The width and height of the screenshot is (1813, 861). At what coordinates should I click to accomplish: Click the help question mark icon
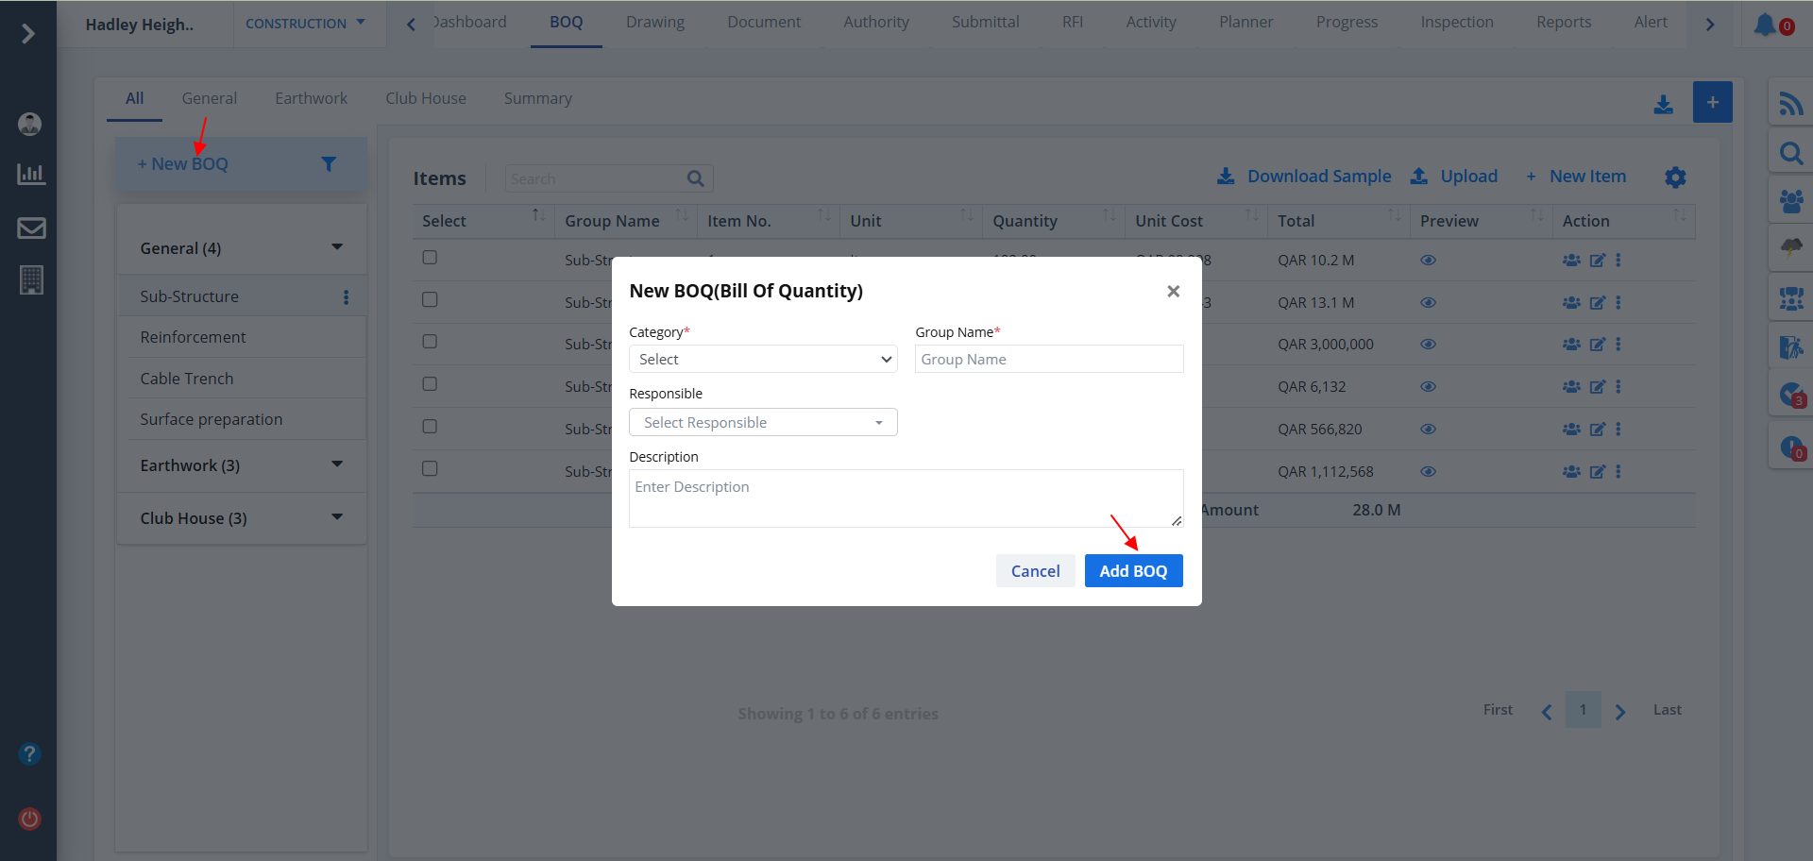[x=30, y=753]
